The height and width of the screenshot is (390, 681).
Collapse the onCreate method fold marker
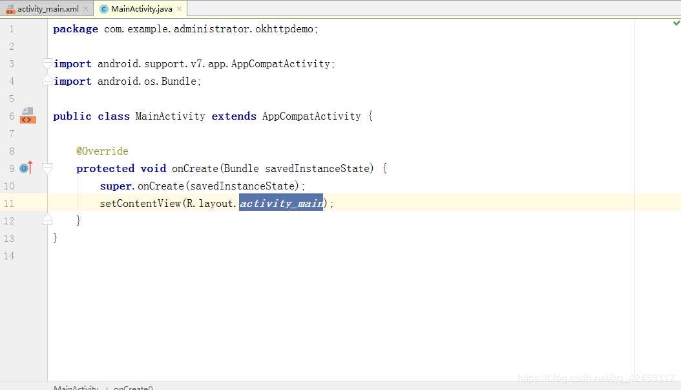47,168
